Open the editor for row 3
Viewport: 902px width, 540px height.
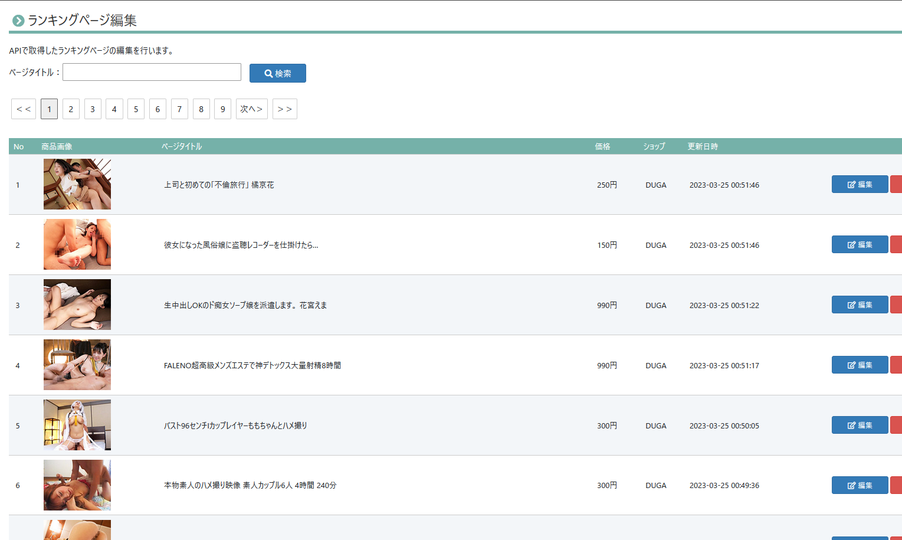tap(860, 305)
